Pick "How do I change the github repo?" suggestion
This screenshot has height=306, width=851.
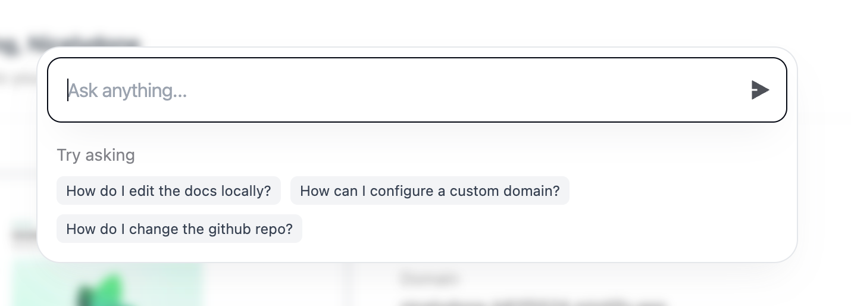tap(179, 229)
